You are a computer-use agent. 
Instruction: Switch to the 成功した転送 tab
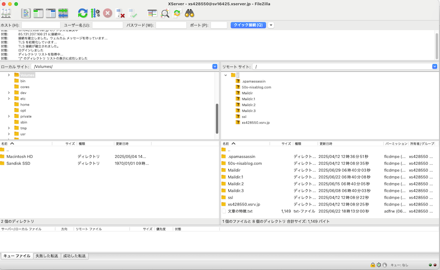74,256
